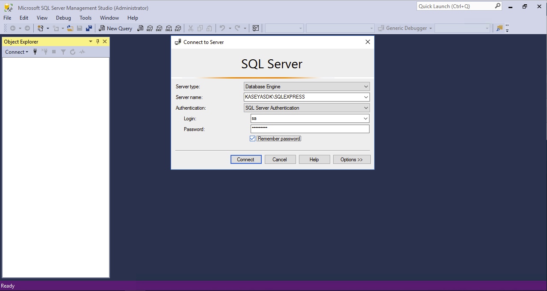Click the Quick Launch search magnifier icon
This screenshot has width=547, height=291.
pyautogui.click(x=497, y=6)
